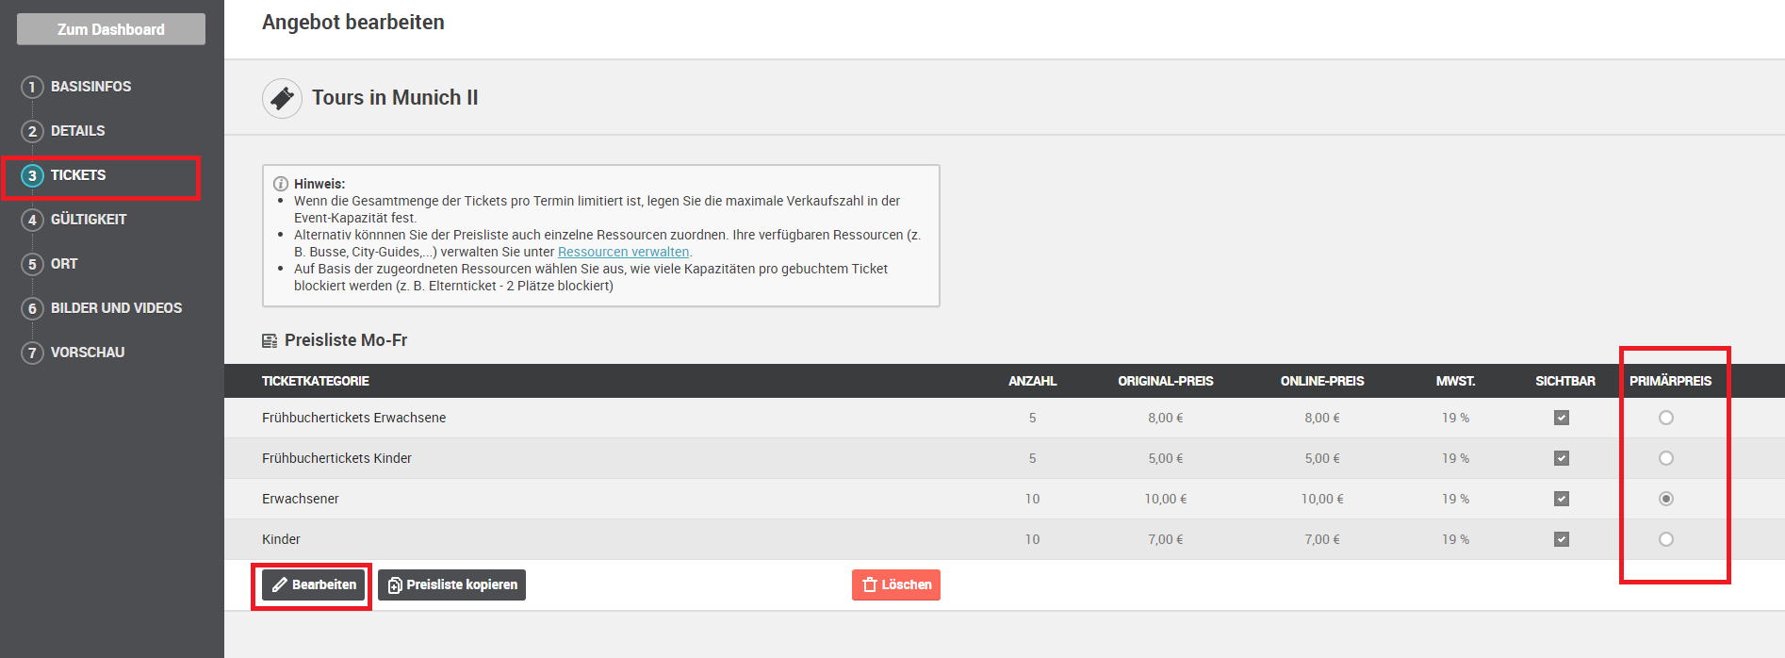1785x658 pixels.
Task: Go to the Vorschau step
Action: 88,353
